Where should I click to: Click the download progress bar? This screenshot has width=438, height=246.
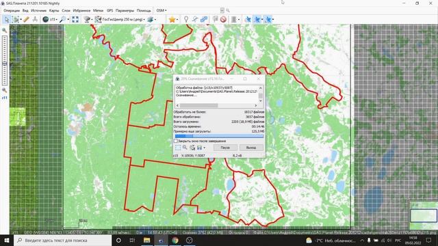click(219, 136)
